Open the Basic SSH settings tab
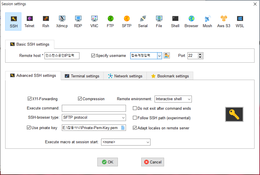Image resolution: width=260 pixels, height=175 pixels. pyautogui.click(x=30, y=44)
